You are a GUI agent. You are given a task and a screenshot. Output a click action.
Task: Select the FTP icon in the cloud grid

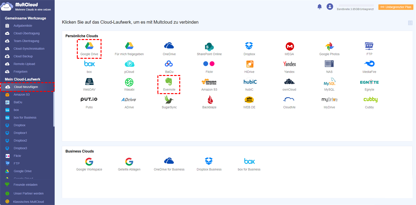pos(369,46)
